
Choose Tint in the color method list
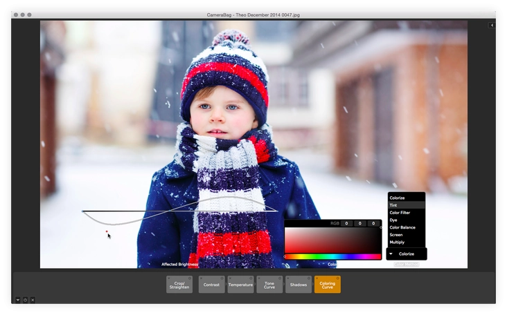tap(407, 205)
